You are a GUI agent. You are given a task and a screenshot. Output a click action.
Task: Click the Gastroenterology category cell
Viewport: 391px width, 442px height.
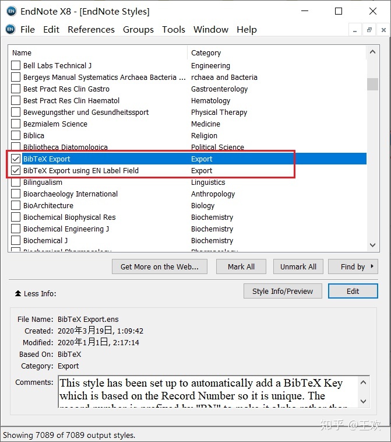coord(220,89)
